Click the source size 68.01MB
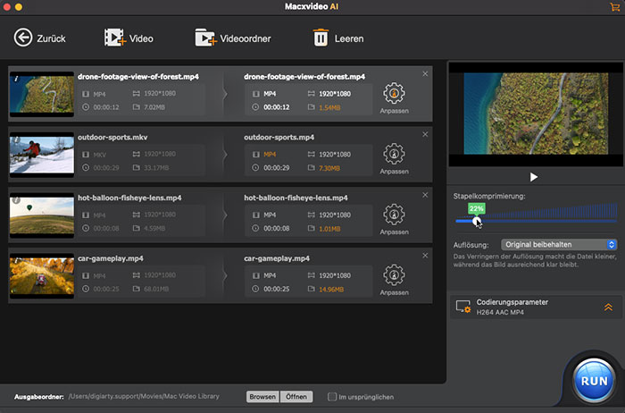This screenshot has width=625, height=413. point(156,289)
